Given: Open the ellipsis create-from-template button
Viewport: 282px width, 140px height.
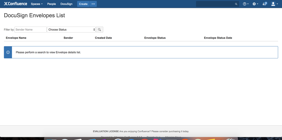Looking at the screenshot, I should [x=93, y=4].
